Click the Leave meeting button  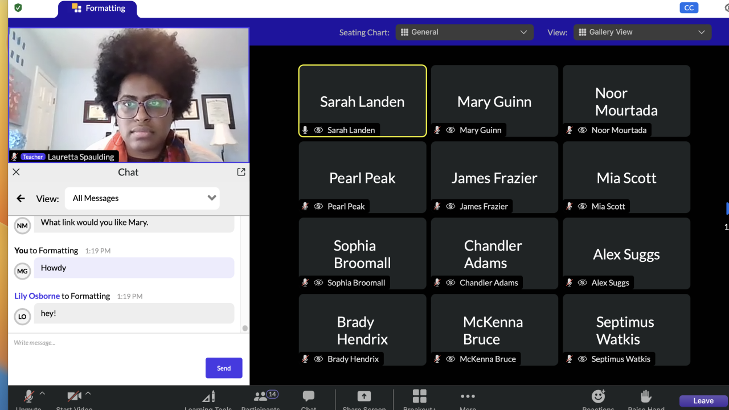[x=703, y=401]
